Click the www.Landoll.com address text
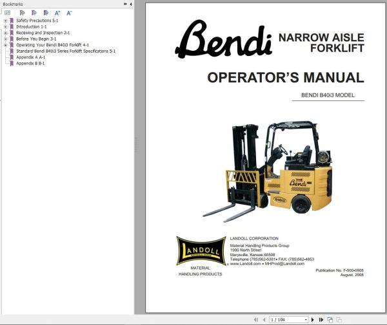Viewport: 387px width, 325px height. (x=245, y=264)
